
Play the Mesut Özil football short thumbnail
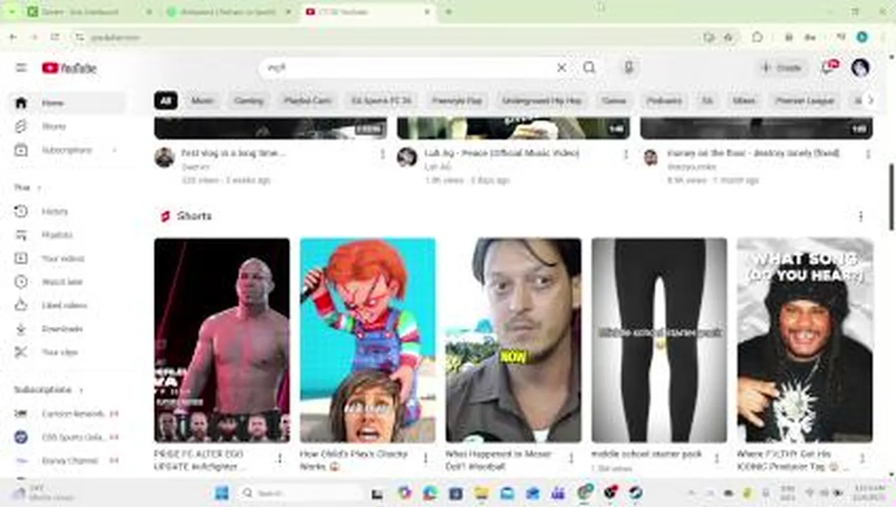click(x=514, y=340)
